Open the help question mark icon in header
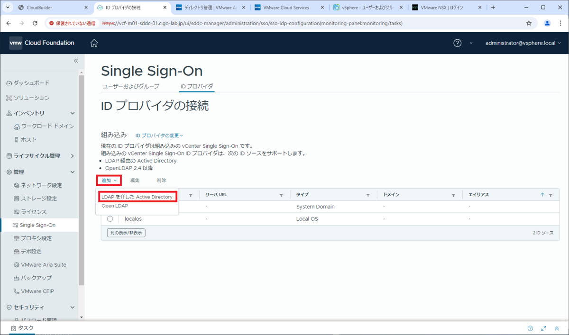The height and width of the screenshot is (335, 569). click(457, 43)
